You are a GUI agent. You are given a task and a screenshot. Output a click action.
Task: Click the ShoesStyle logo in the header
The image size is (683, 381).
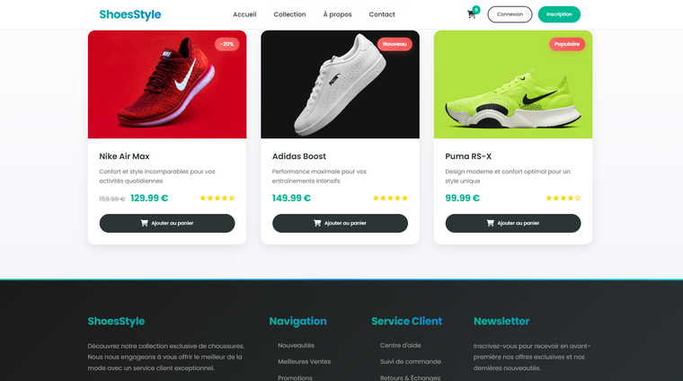point(129,14)
